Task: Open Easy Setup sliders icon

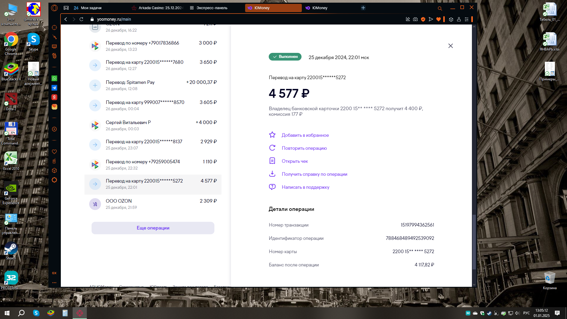Action: tap(467, 19)
